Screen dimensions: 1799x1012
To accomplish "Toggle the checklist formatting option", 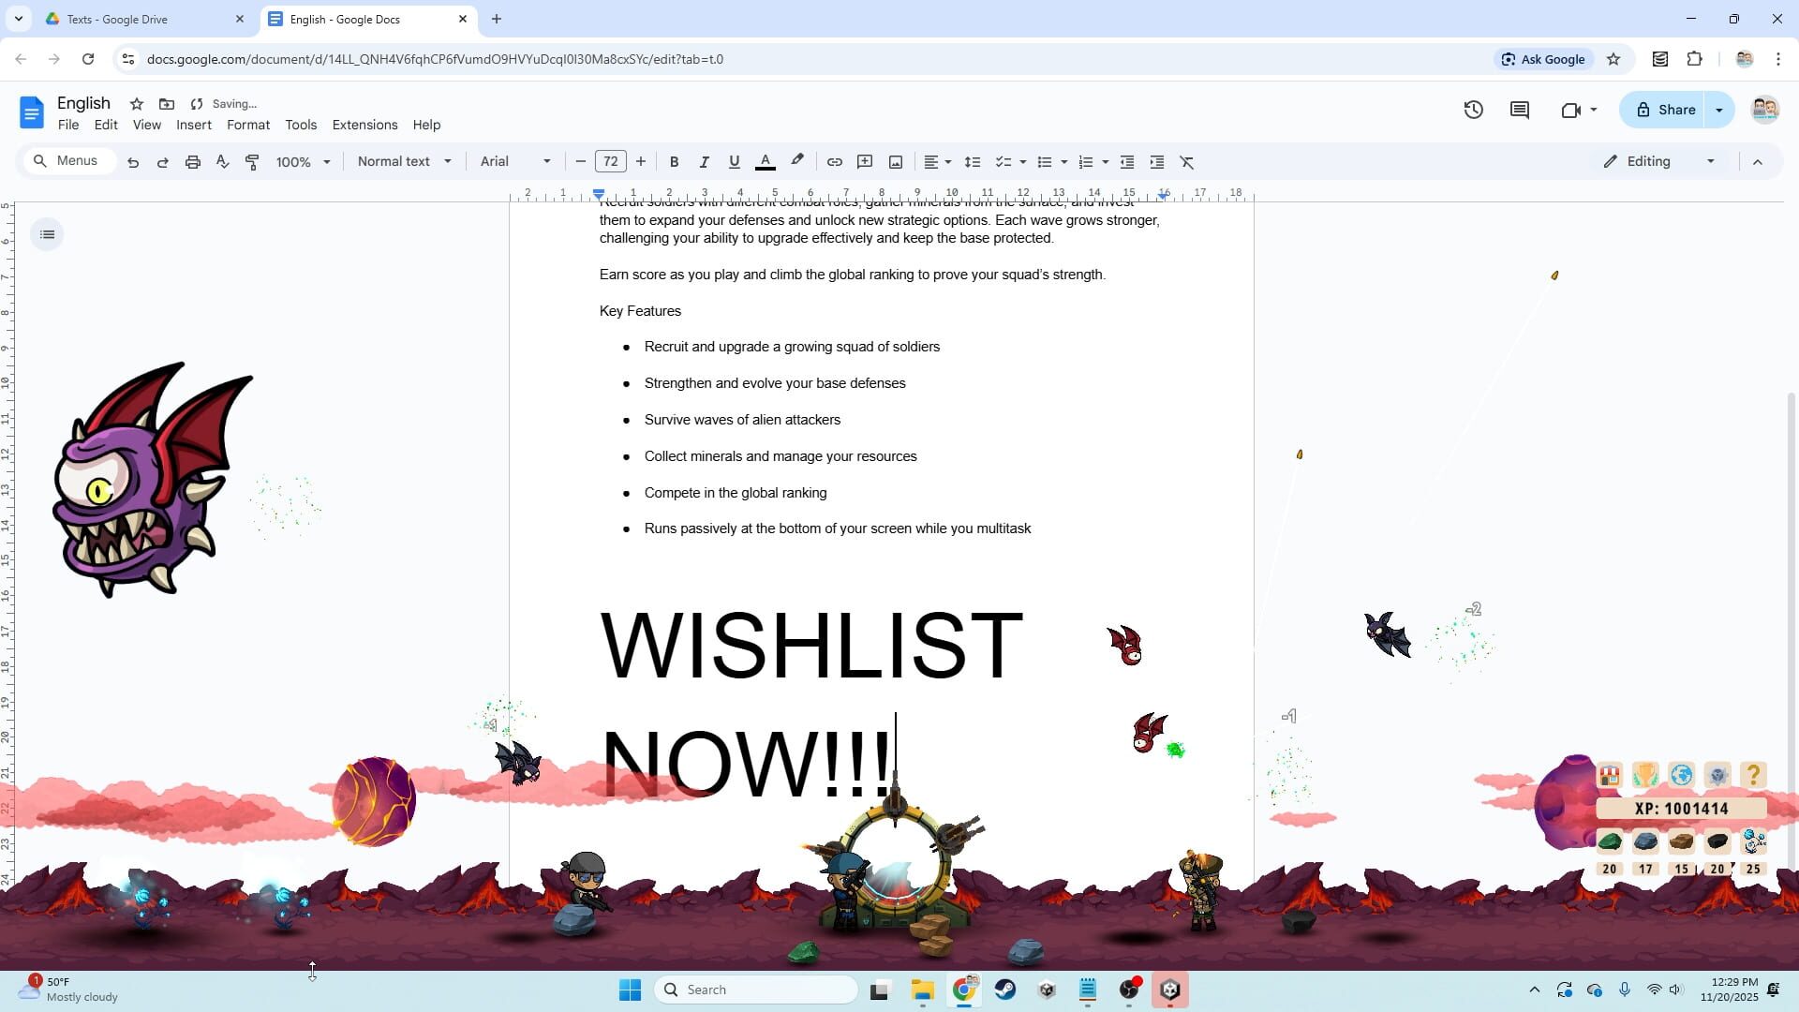I will pyautogui.click(x=1004, y=161).
